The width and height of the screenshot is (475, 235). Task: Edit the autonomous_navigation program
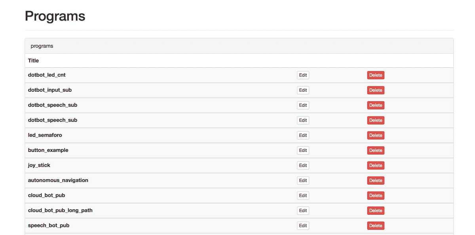click(303, 180)
